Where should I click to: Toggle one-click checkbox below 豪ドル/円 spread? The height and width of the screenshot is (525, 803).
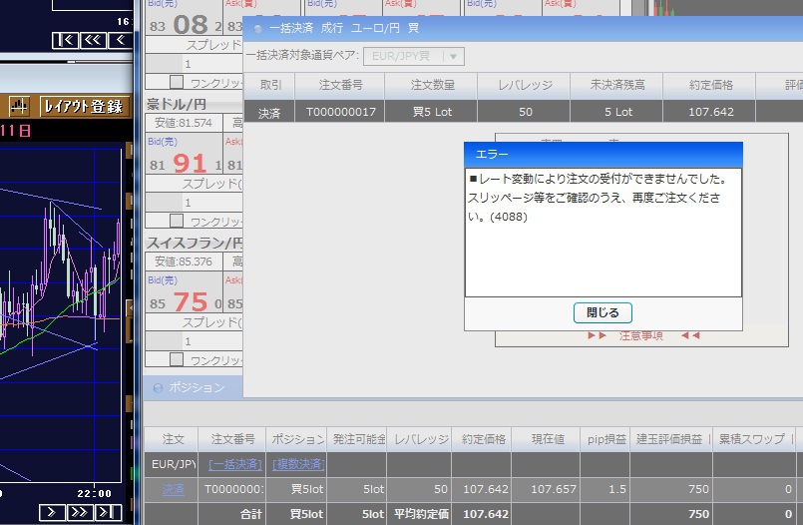pos(177,221)
